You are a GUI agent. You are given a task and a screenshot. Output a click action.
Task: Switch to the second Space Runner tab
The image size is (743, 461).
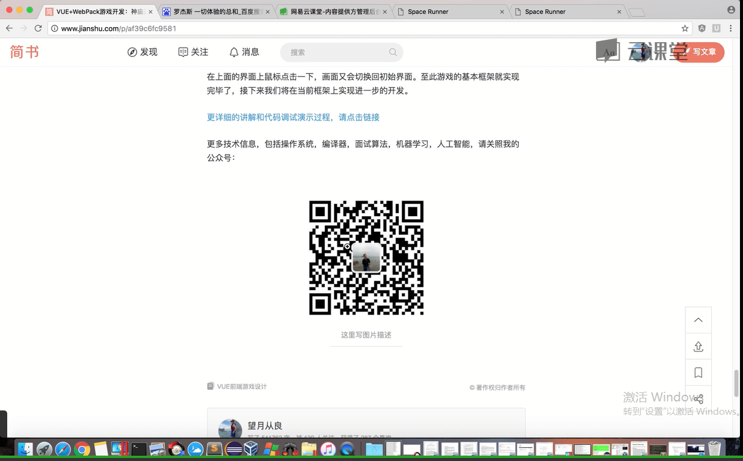pyautogui.click(x=568, y=11)
